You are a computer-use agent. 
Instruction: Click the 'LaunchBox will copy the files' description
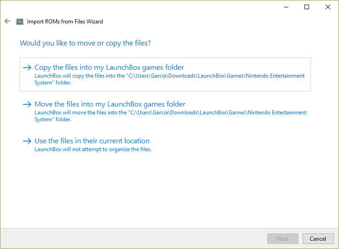(x=169, y=79)
